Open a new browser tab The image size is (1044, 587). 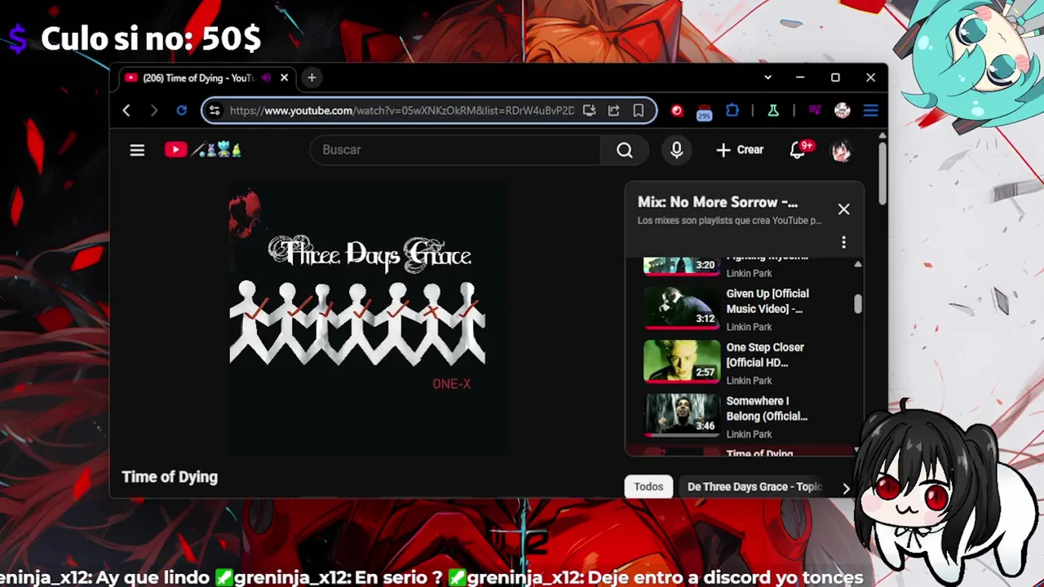(312, 77)
